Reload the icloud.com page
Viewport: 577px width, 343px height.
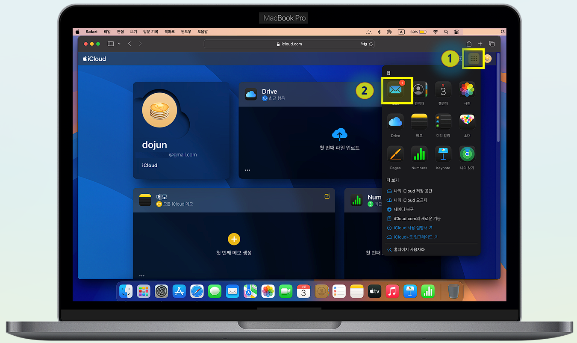click(x=371, y=44)
